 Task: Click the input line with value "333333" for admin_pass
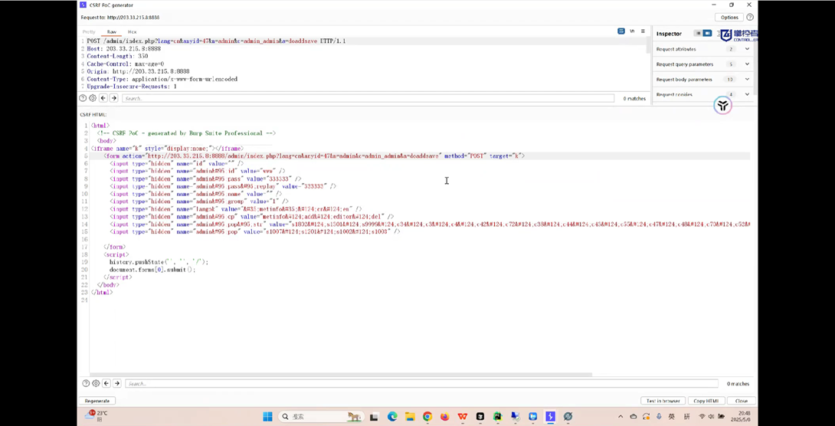pos(205,179)
